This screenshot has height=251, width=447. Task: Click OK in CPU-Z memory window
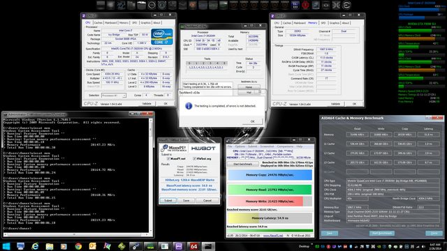coord(354,104)
